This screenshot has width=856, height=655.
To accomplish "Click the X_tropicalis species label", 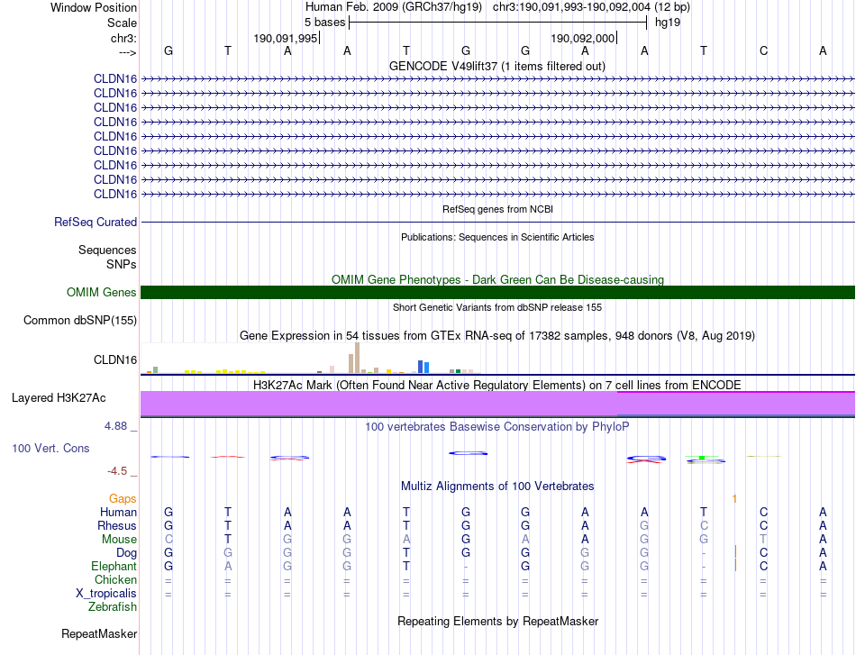I will click(106, 594).
